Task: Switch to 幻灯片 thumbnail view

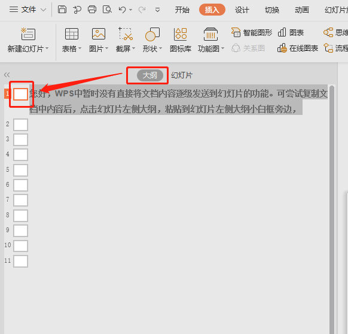Action: point(182,75)
